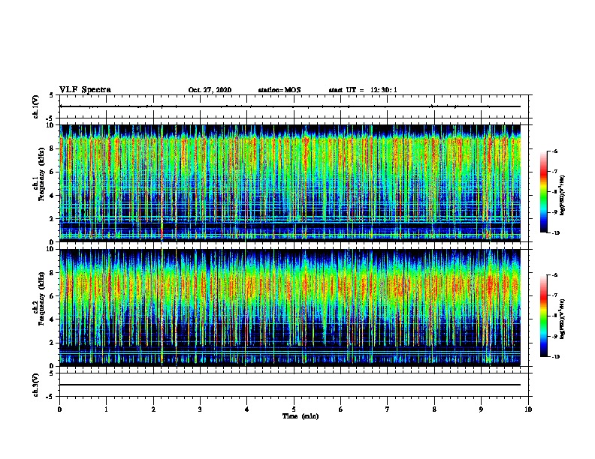Click the ch.3(V) waveform axis label
The height and width of the screenshot is (459, 595).
point(36,385)
